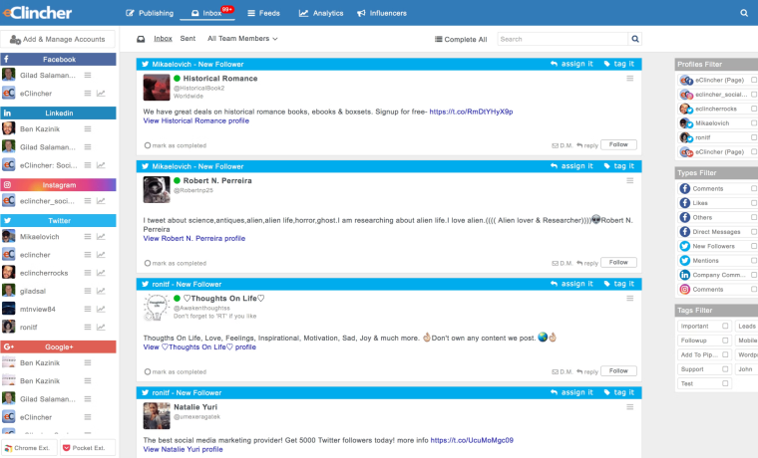Assign the Natalie Yuri follower message
The height and width of the screenshot is (458, 758).
coord(571,392)
